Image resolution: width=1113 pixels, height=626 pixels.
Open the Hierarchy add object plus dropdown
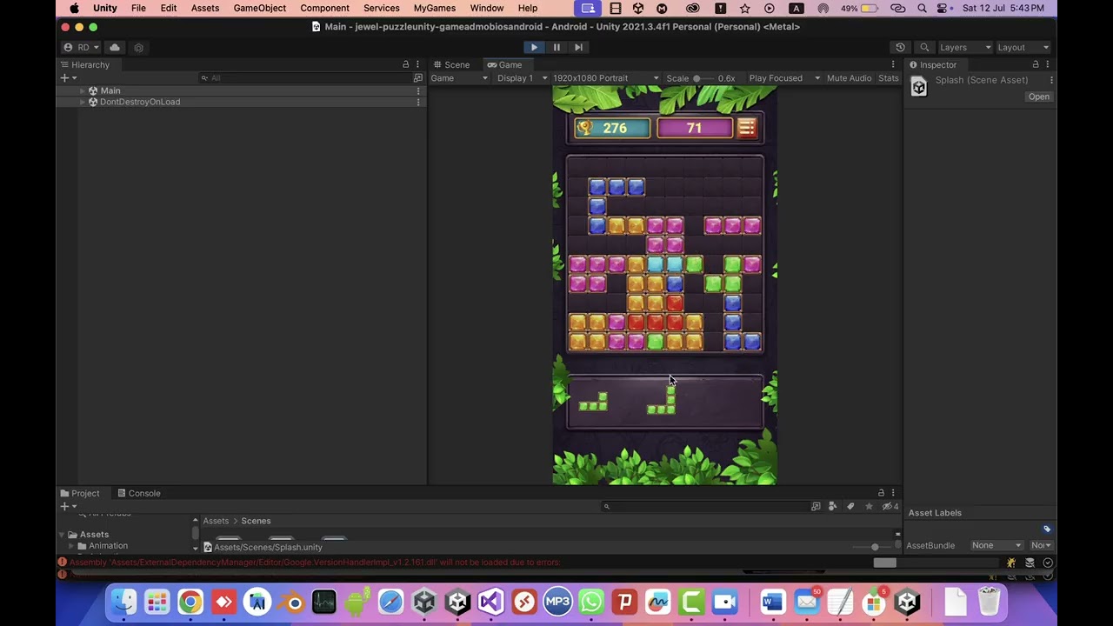(68, 77)
